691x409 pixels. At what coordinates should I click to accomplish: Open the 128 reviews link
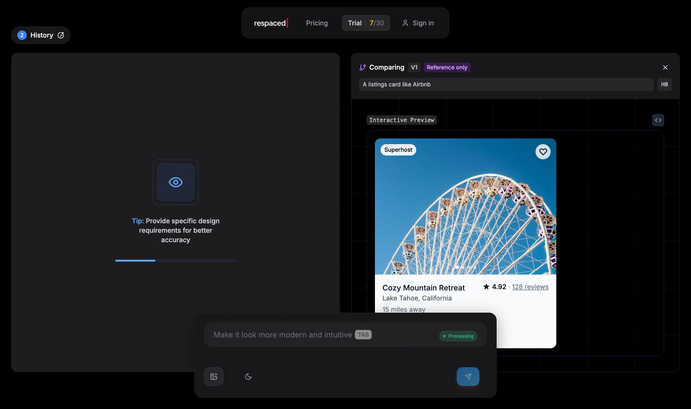coord(530,287)
